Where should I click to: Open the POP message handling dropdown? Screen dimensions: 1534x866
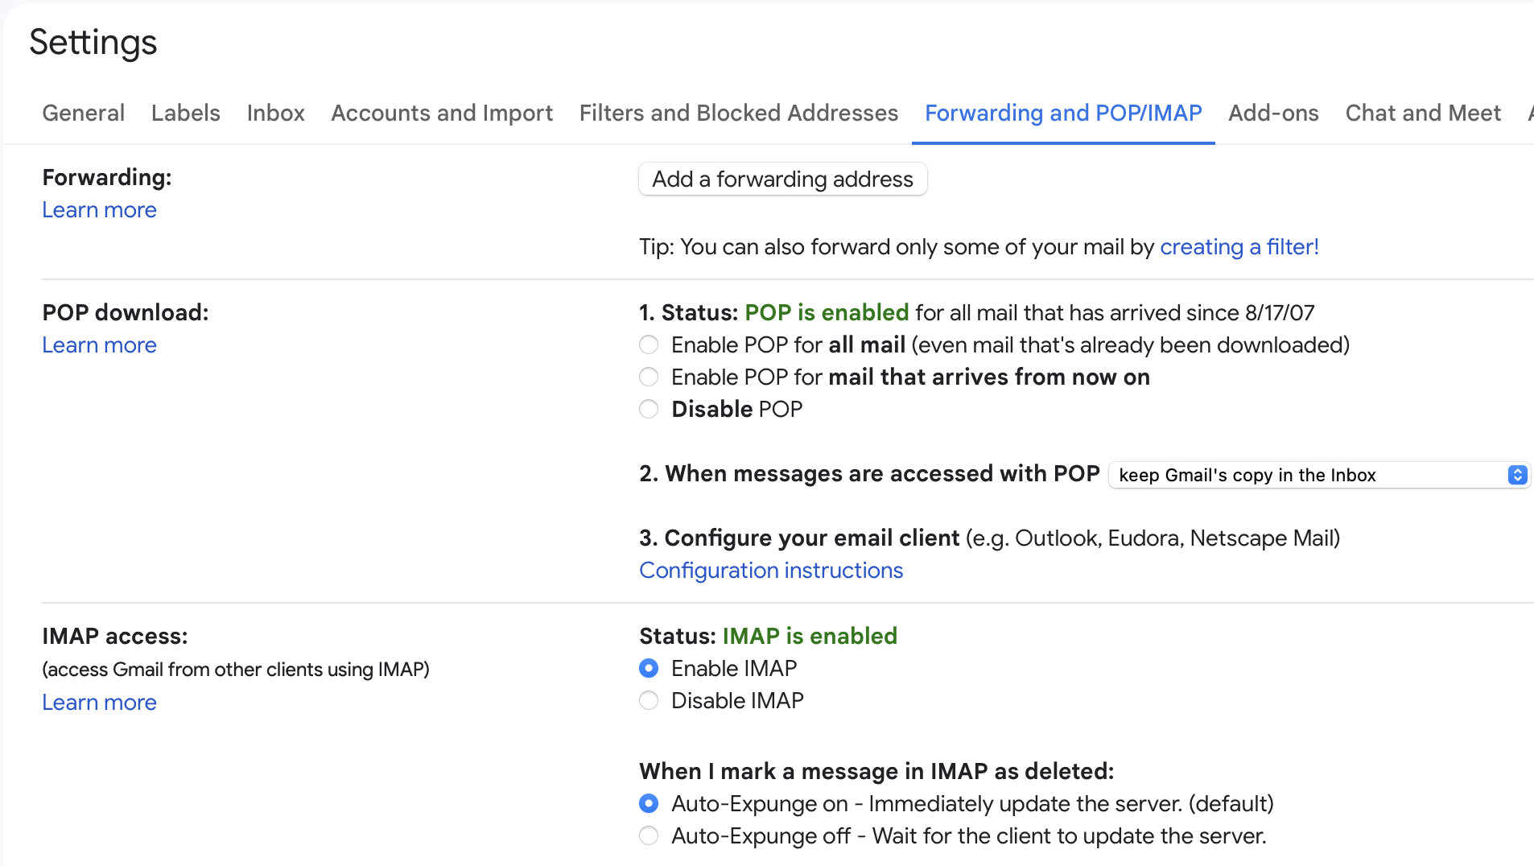tap(1318, 475)
